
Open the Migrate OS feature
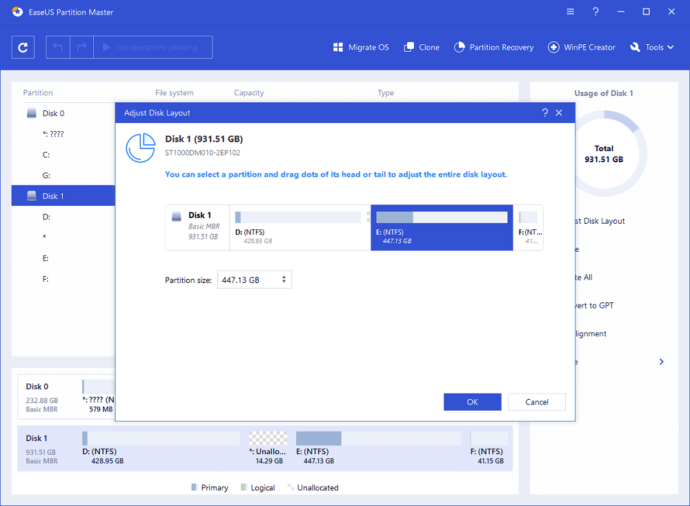(x=360, y=47)
